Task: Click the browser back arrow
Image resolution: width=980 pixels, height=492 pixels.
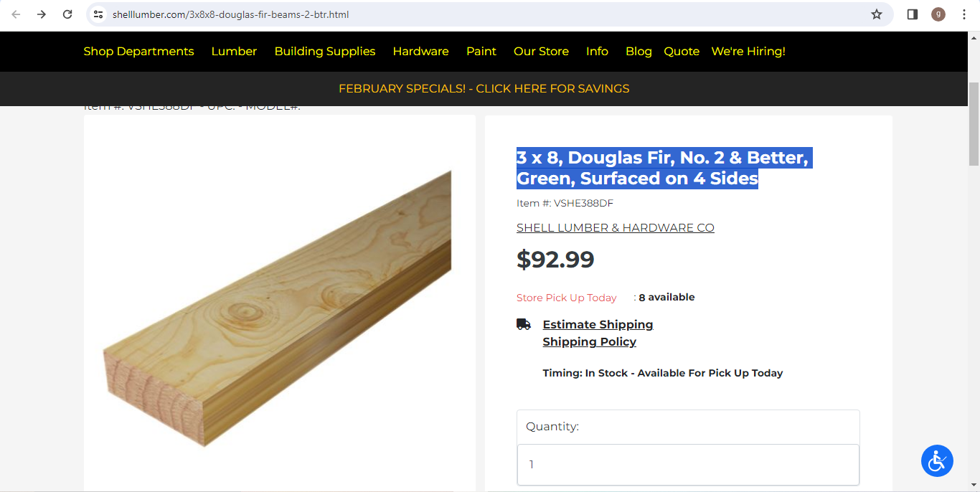Action: 15,14
